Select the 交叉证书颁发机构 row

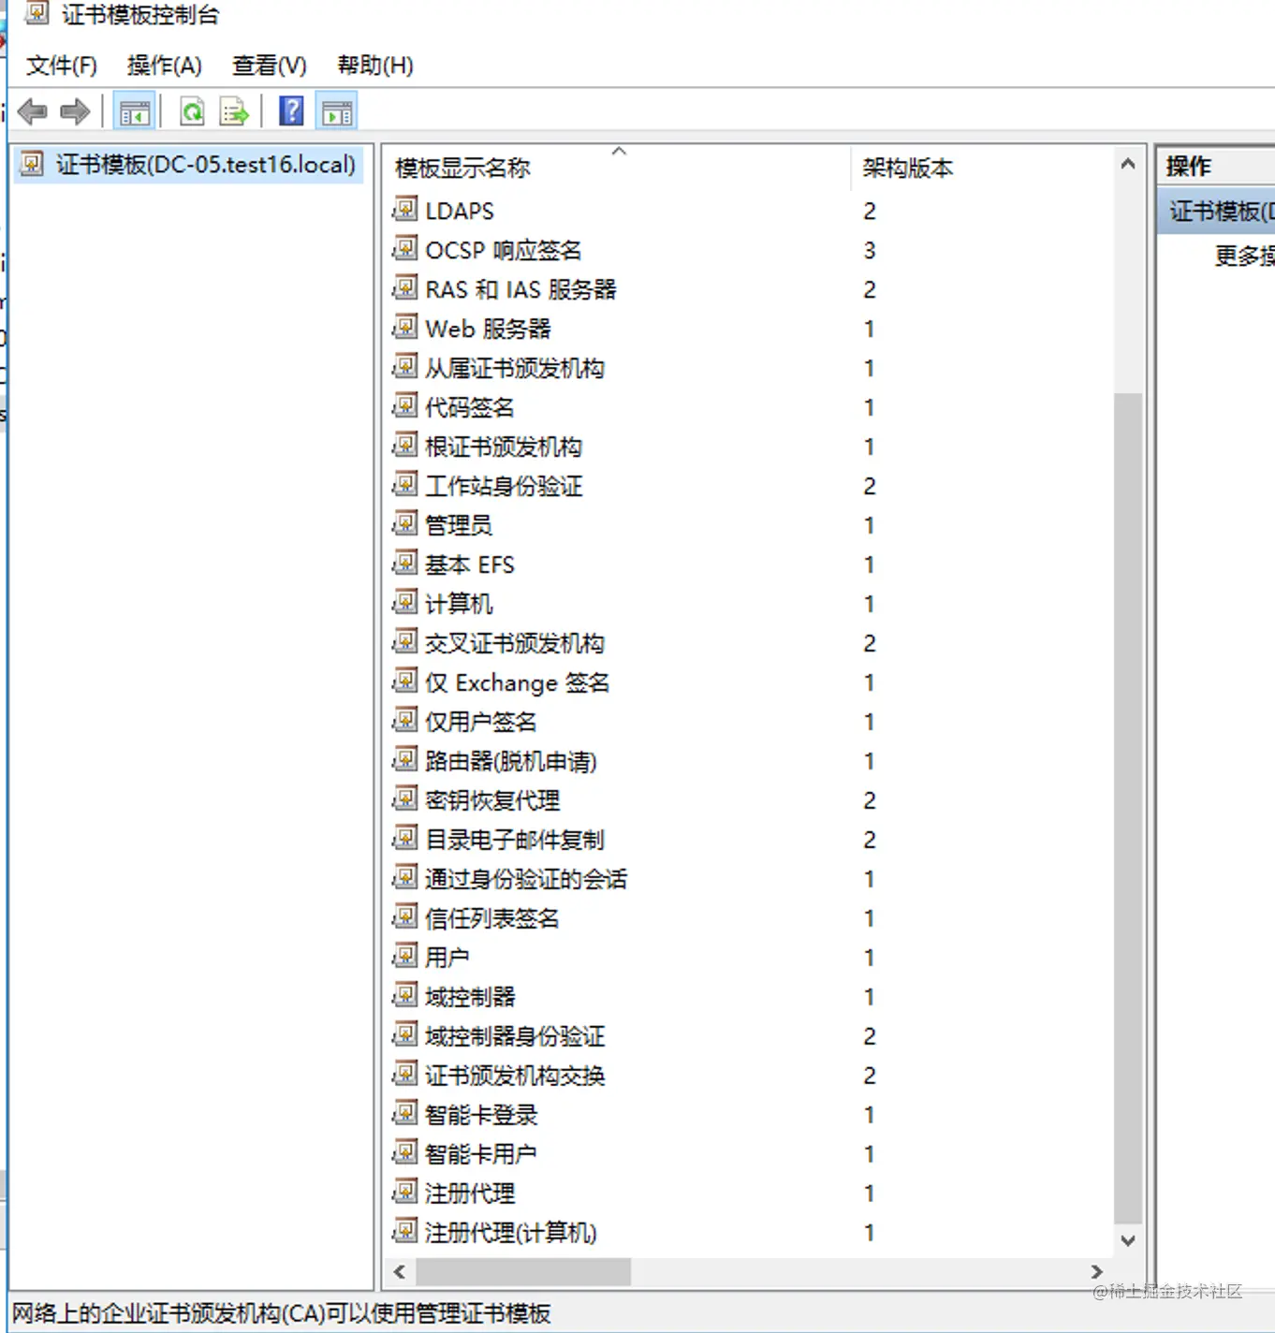749,643
